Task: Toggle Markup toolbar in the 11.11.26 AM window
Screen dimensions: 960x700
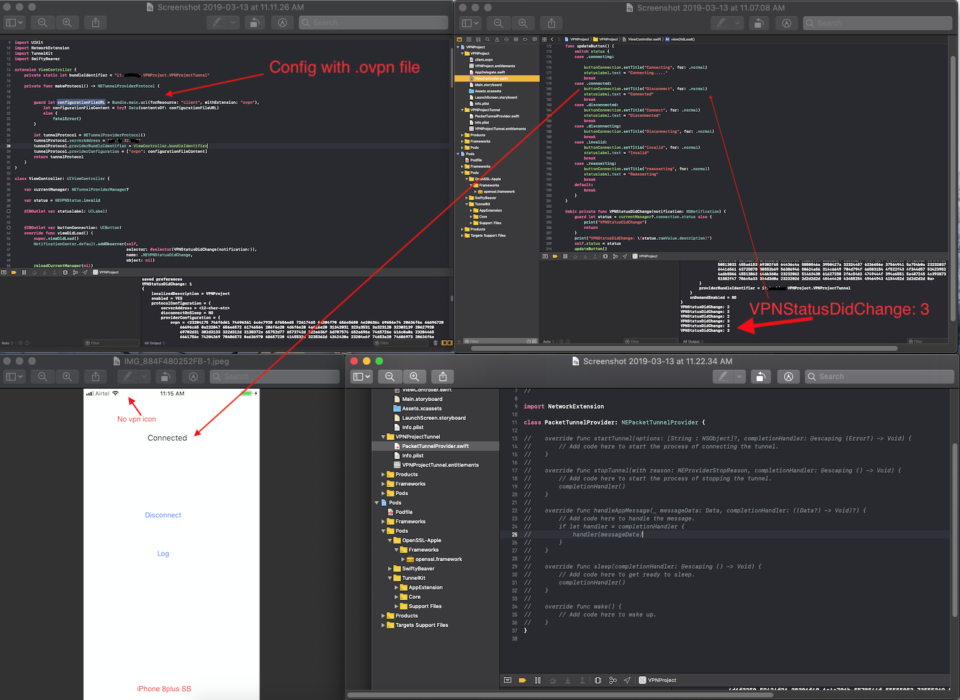Action: pyautogui.click(x=283, y=23)
